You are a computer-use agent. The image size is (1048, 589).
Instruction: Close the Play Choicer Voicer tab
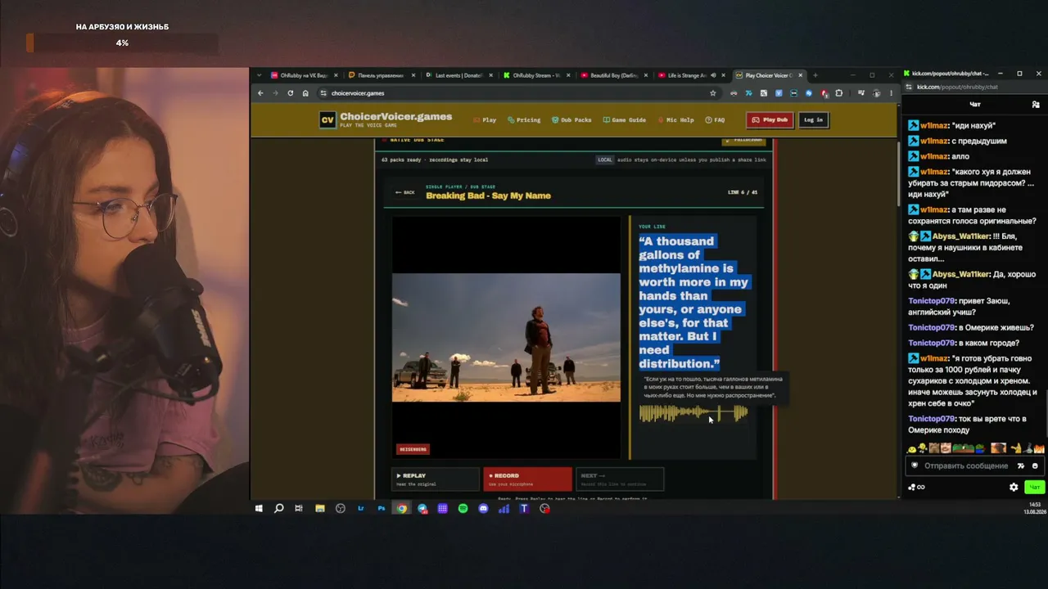[801, 75]
